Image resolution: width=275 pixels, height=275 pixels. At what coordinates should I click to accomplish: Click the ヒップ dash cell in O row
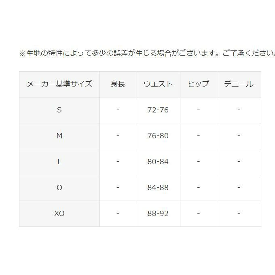coord(198,188)
